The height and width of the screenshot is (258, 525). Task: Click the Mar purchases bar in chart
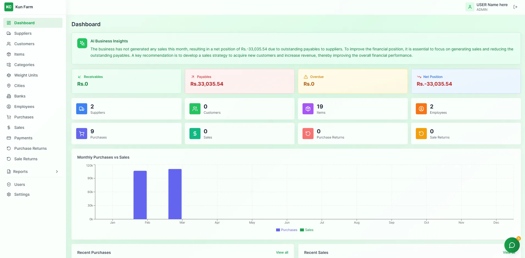click(x=175, y=194)
